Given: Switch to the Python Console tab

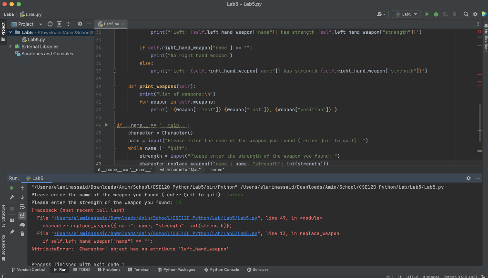Looking at the screenshot, I should tap(221, 269).
